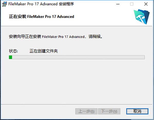154x120 pixels.
Task: Click the disabled 下一步(N) next button
Action: [x=109, y=111]
